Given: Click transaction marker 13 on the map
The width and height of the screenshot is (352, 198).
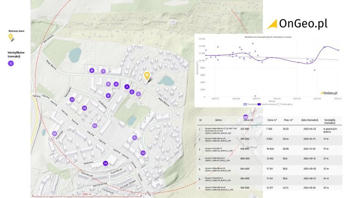Looking at the screenshot, I should (x=72, y=100).
